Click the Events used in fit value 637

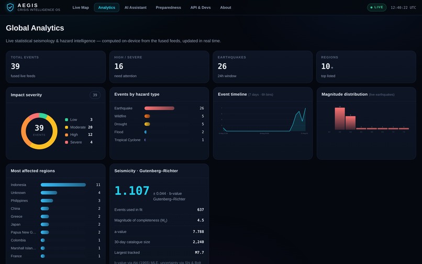point(201,210)
